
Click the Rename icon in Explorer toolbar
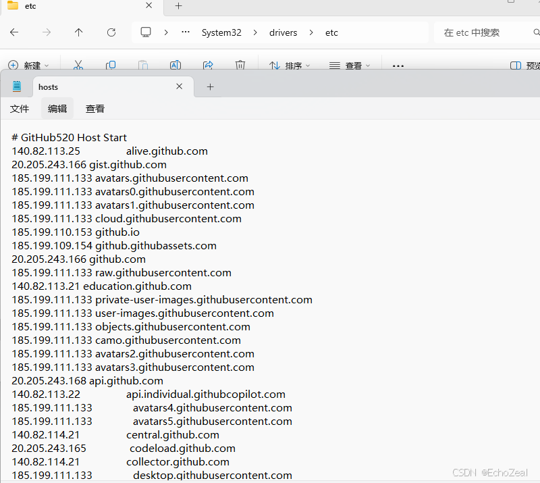[175, 65]
